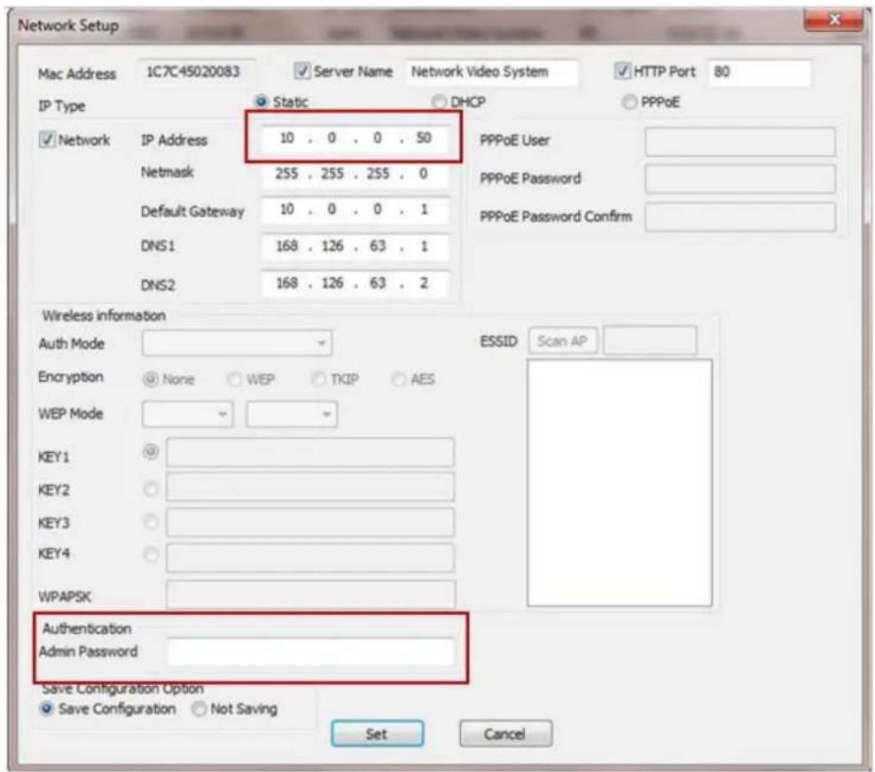Select PPPoE IP type
Image resolution: width=875 pixels, height=772 pixels.
629,102
